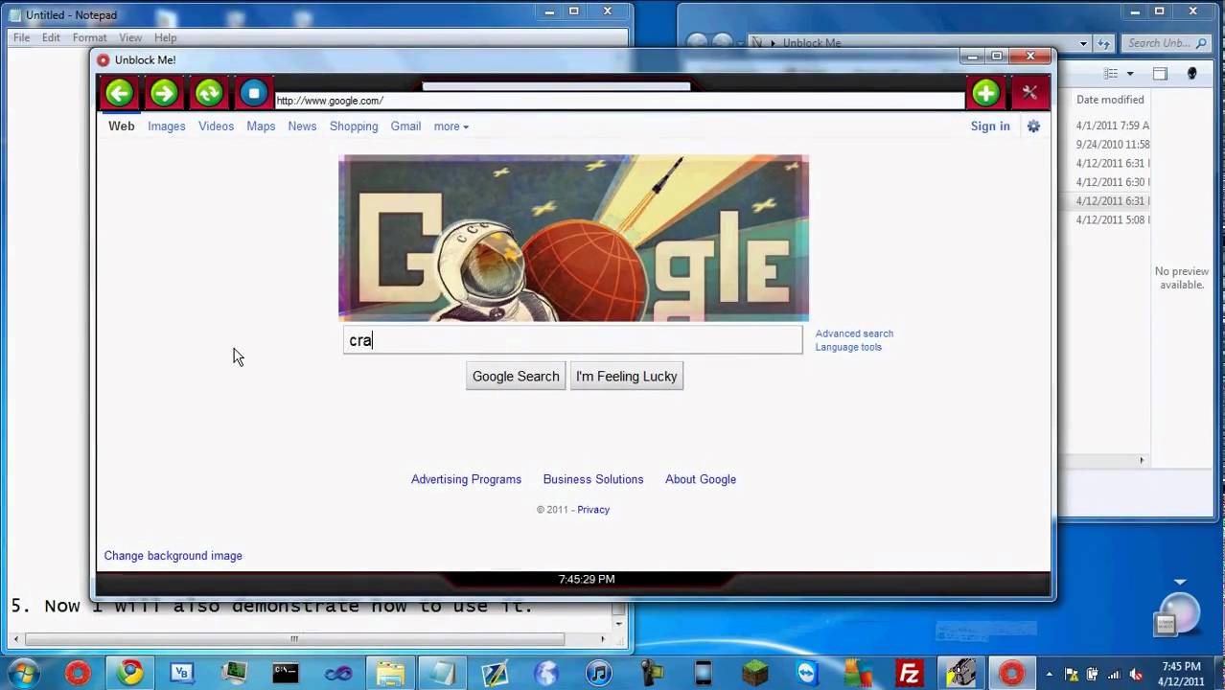Open the Privacy link

pyautogui.click(x=593, y=510)
